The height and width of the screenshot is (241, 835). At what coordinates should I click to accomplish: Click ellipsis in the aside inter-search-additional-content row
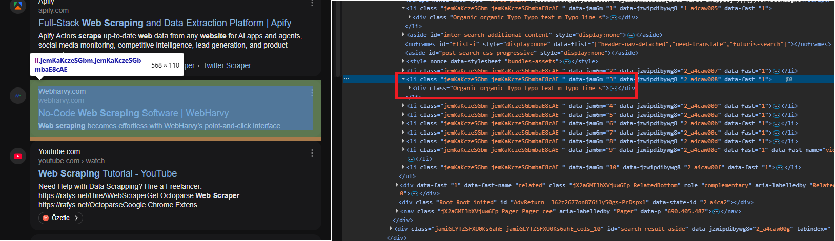[631, 35]
